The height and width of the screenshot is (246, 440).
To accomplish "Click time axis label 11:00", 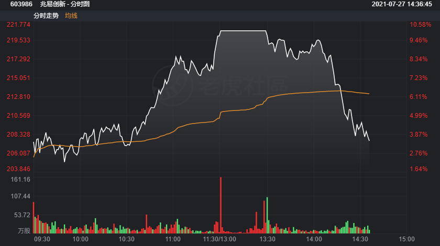I will pyautogui.click(x=173, y=239).
